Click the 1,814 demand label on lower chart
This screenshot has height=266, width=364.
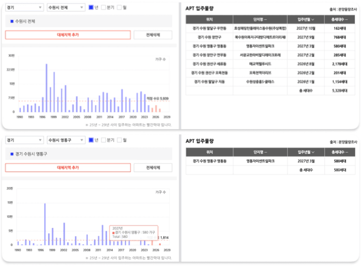click(x=164, y=237)
